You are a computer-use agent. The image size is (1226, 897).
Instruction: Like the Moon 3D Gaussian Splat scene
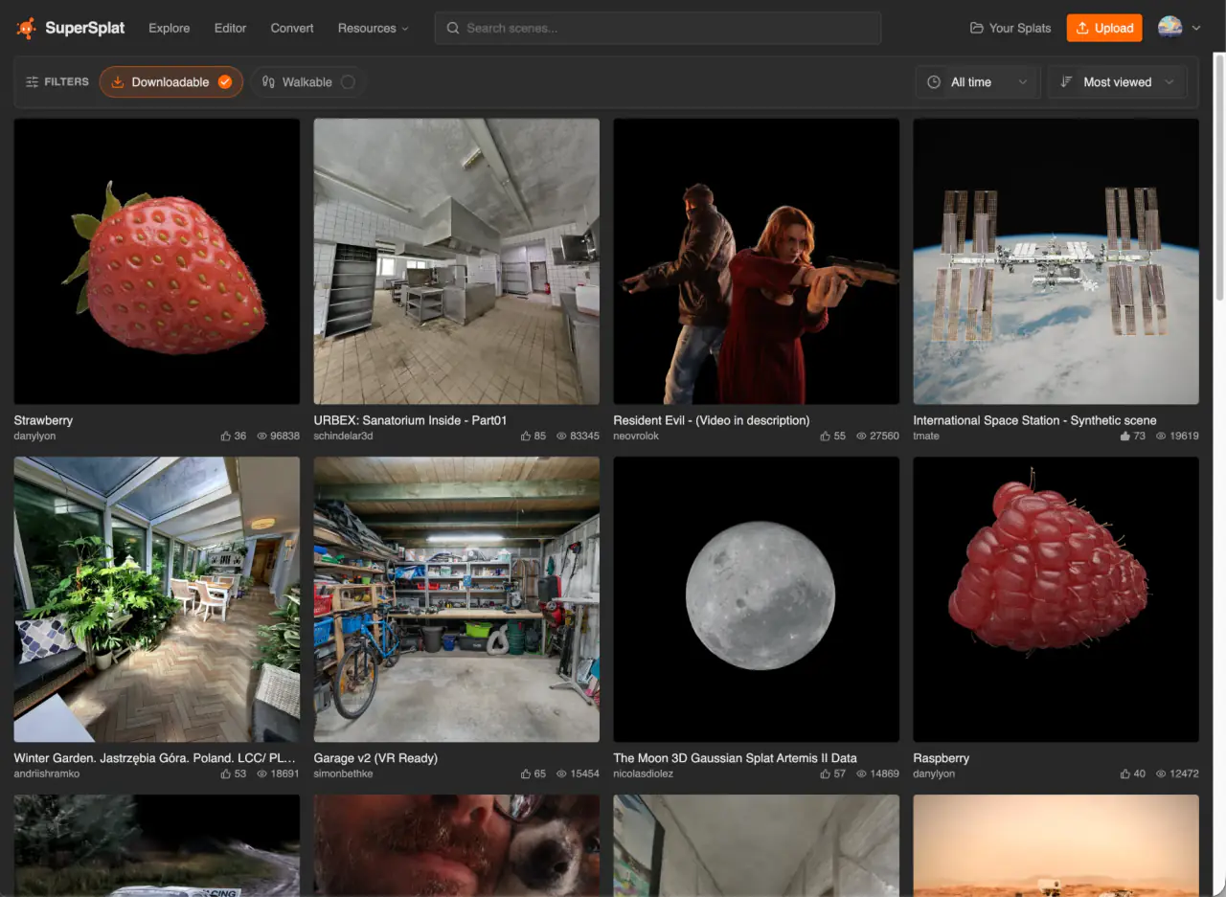pos(826,774)
